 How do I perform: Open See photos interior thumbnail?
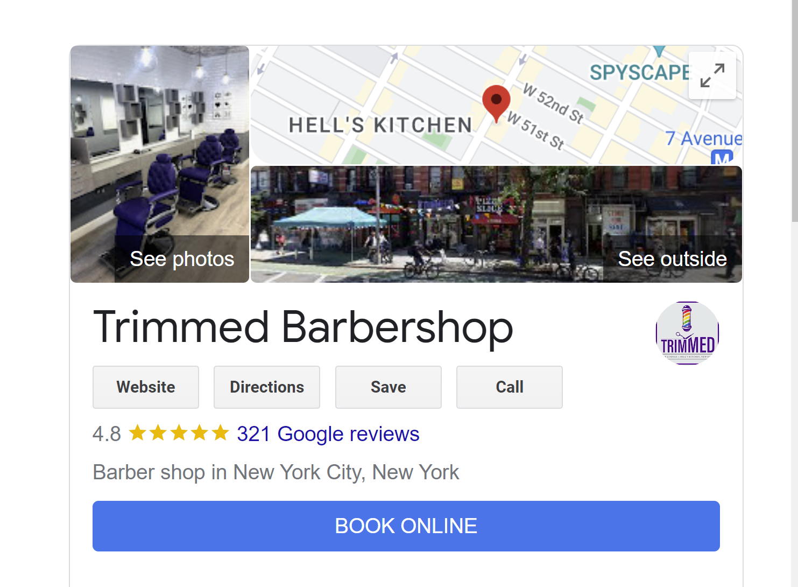pos(160,164)
